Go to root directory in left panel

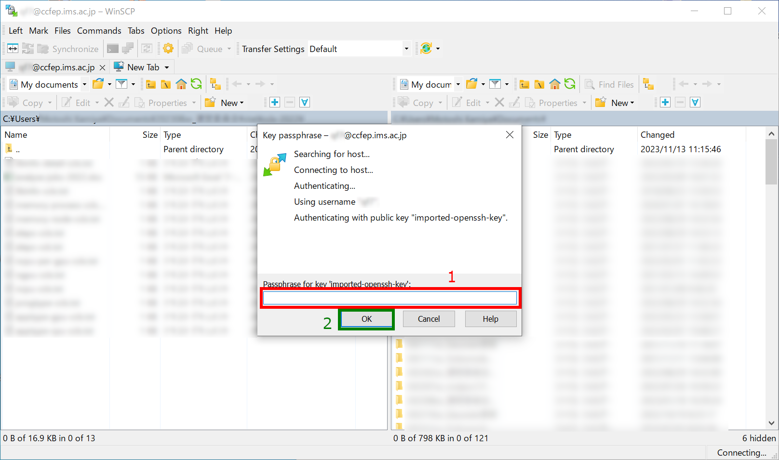pos(166,85)
